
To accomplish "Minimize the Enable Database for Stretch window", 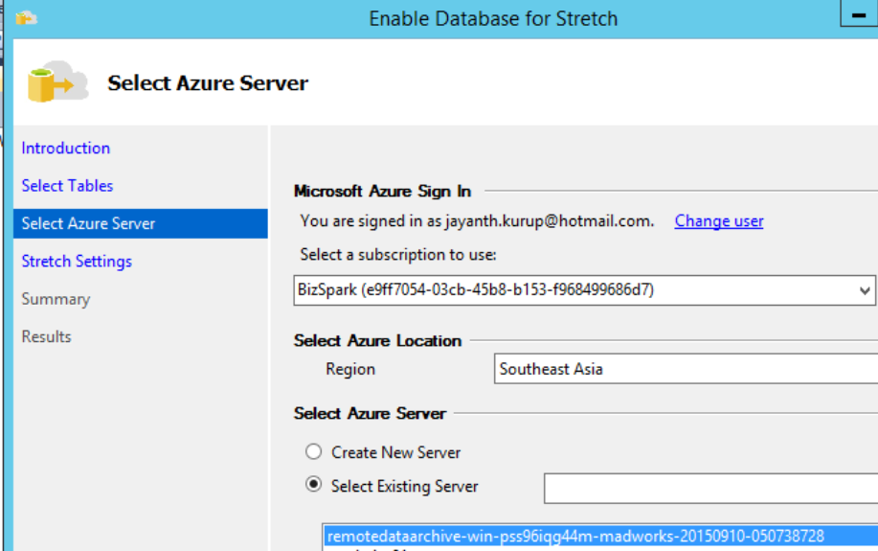I will [859, 15].
